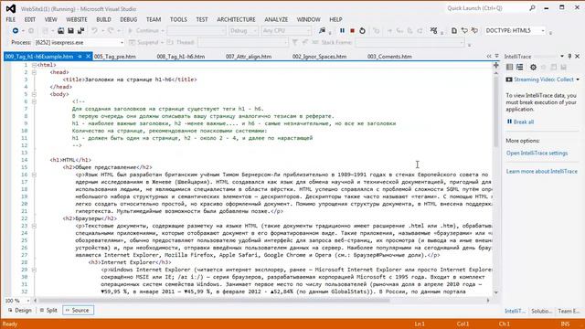
Task: Click the editor horizontal scrollbar thumb
Action: pos(214,300)
